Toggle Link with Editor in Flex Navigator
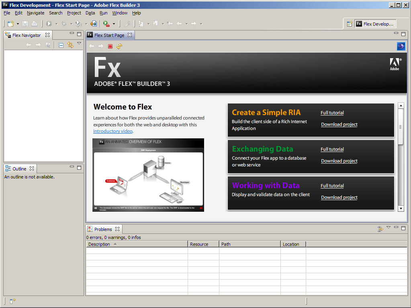Screen dimensions: 411x308 (70, 45)
